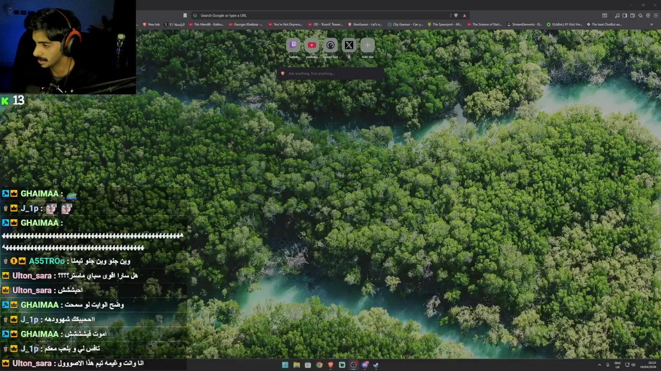Open Brave Shields lion icon in address bar
This screenshot has width=661, height=371.
tap(455, 15)
